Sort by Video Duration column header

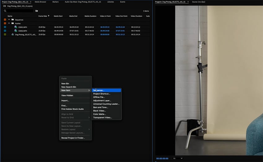[136, 16]
